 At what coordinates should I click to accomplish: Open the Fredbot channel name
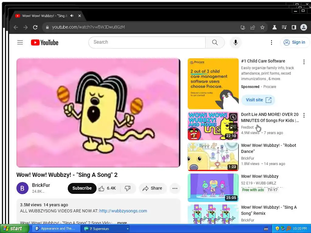click(247, 127)
